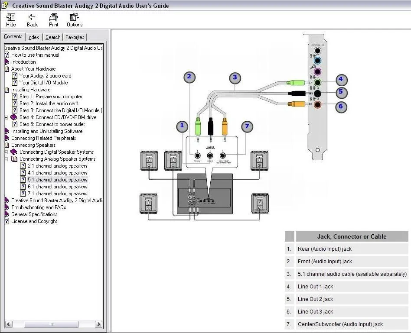Image resolution: width=411 pixels, height=333 pixels.
Task: Open the Search tab
Action: click(x=52, y=37)
